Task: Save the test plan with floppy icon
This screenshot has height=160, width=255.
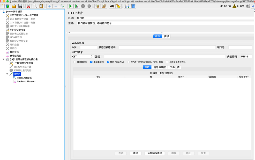Action: (x=20, y=6)
